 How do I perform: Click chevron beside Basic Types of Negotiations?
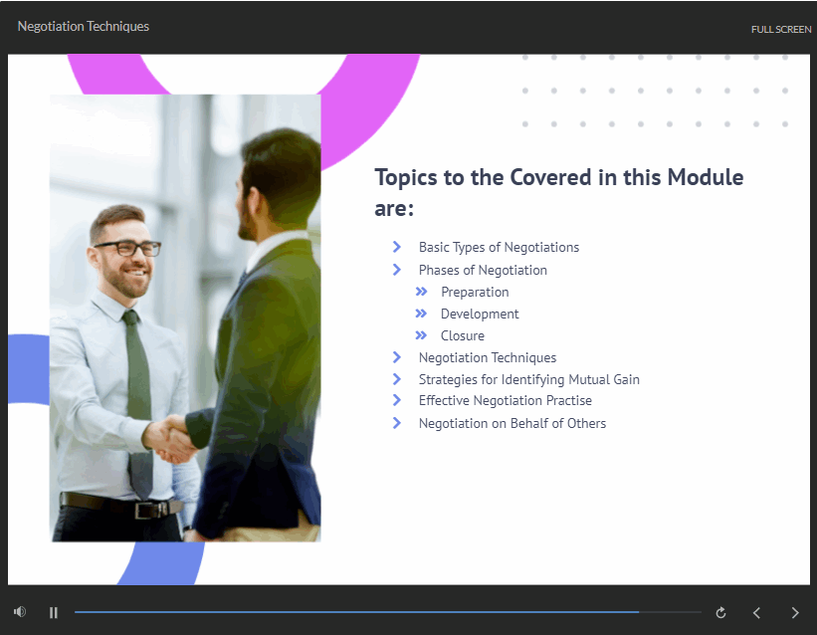pos(396,247)
